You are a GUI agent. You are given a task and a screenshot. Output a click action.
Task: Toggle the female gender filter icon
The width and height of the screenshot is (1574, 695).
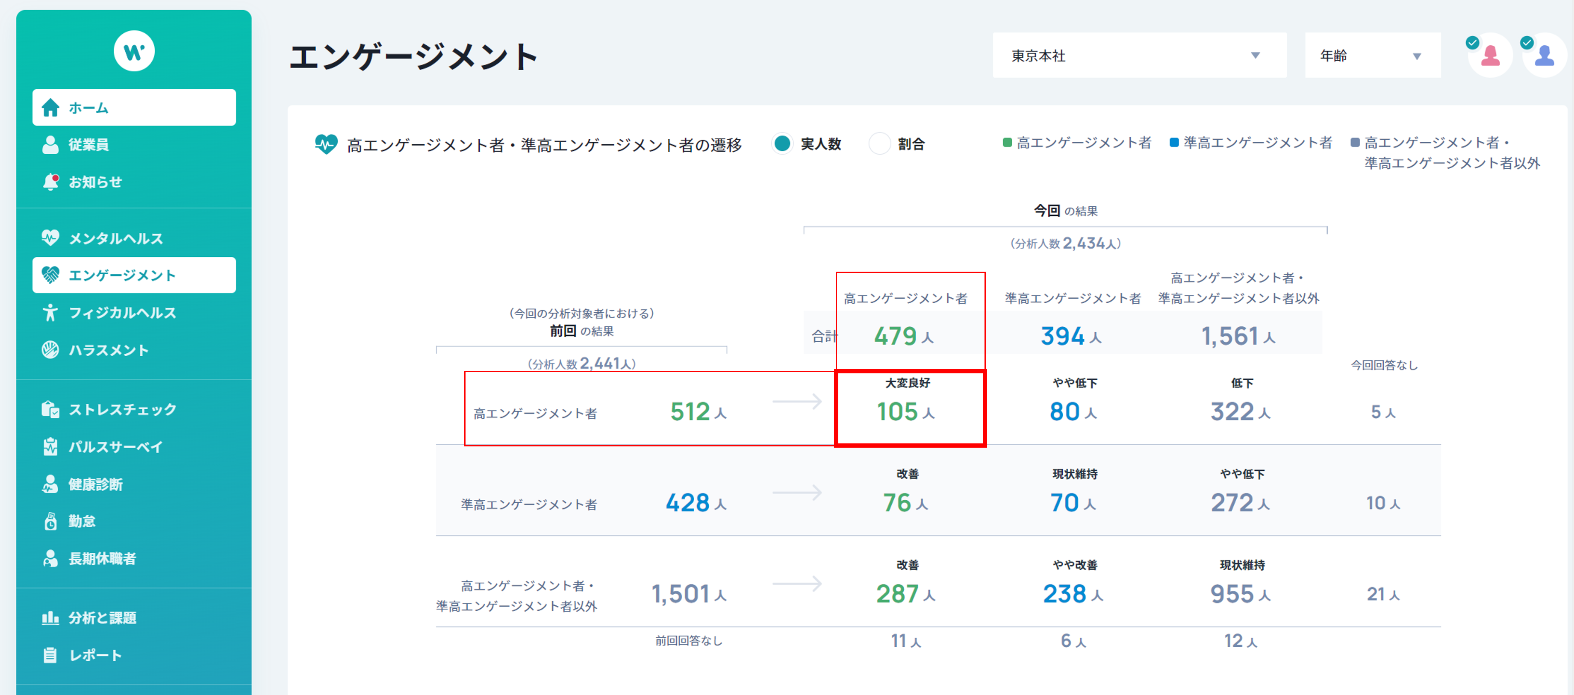[1490, 55]
